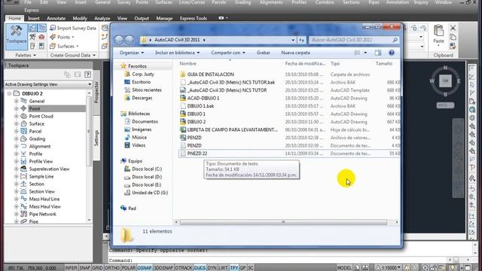Image resolution: width=482 pixels, height=271 pixels.
Task: Click the Profile tree icon
Action: click(x=23, y=154)
